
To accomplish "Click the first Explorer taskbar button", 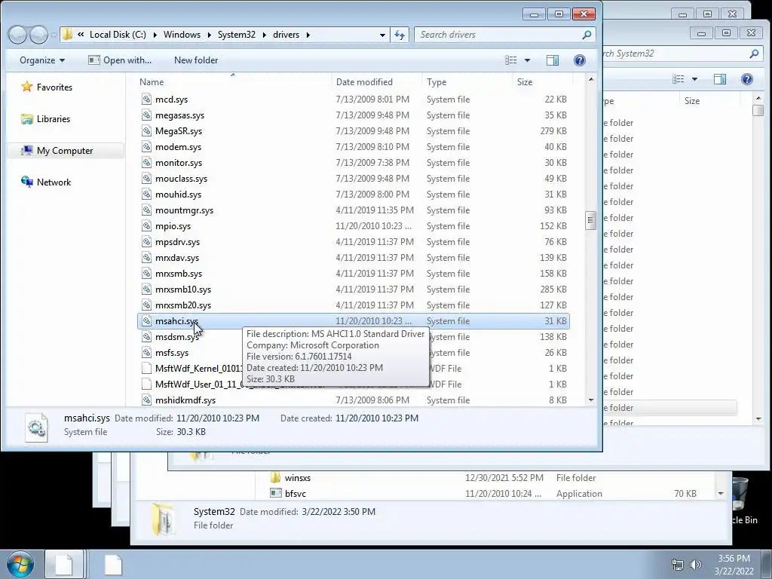I will (65, 565).
